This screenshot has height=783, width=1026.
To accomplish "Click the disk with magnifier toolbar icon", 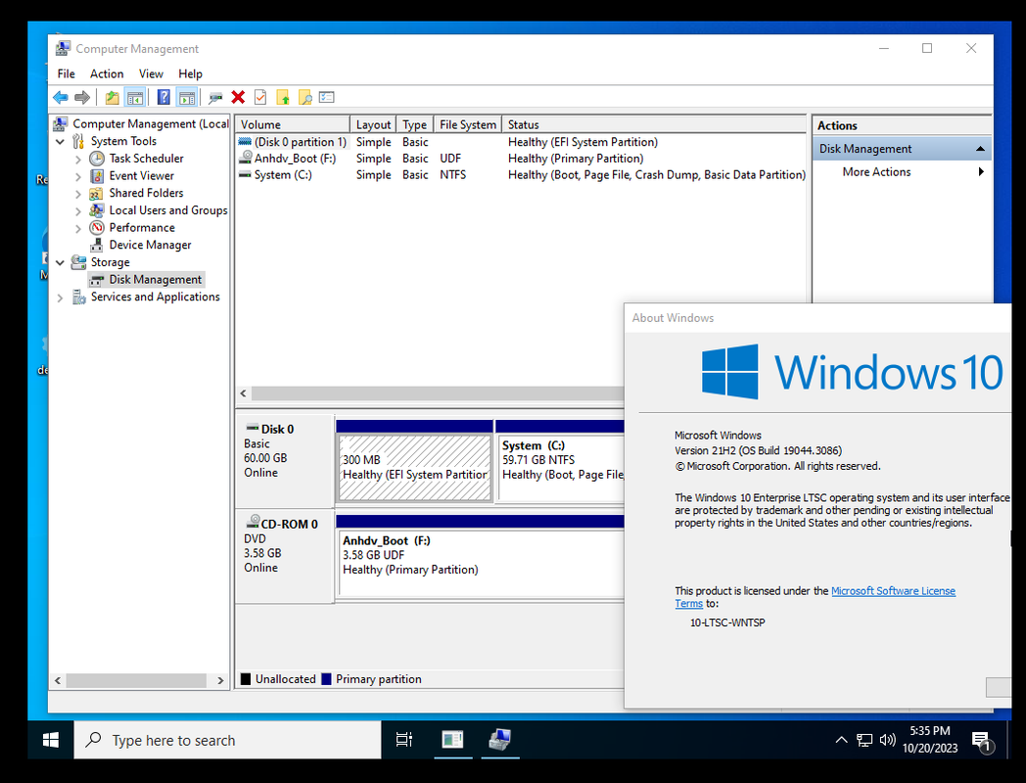I will tap(215, 98).
